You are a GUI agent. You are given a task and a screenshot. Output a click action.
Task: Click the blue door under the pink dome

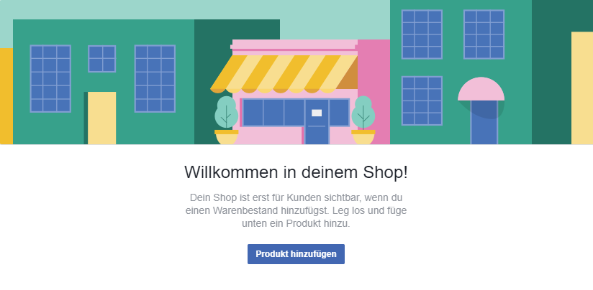point(484,123)
